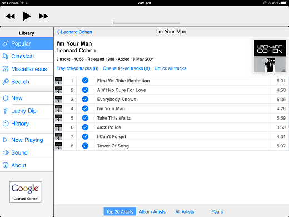Click small thumbnail on Tower Of Song row

click(x=58, y=146)
